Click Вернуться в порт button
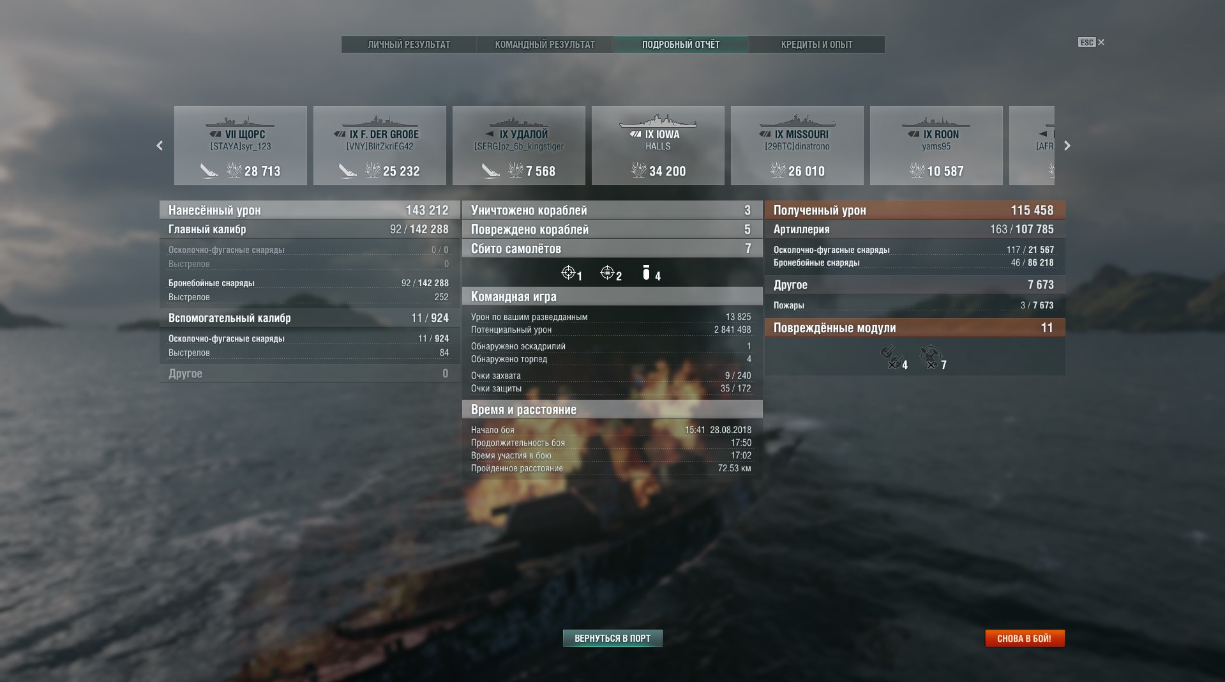Screen dimensions: 1225x682 pyautogui.click(x=613, y=639)
